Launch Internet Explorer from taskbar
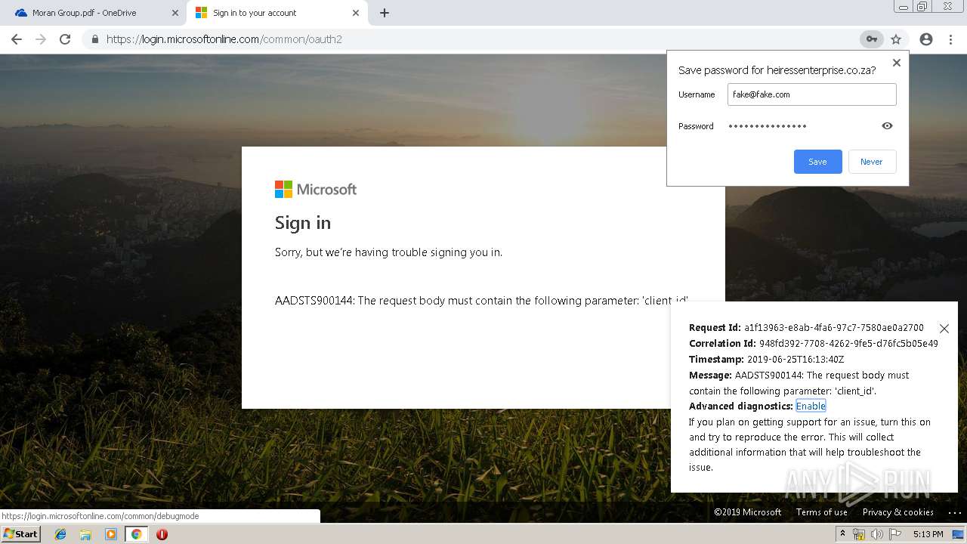 click(60, 534)
